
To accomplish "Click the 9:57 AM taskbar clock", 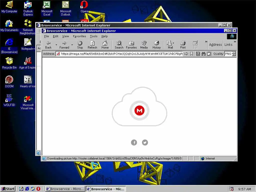I will pos(244,189).
